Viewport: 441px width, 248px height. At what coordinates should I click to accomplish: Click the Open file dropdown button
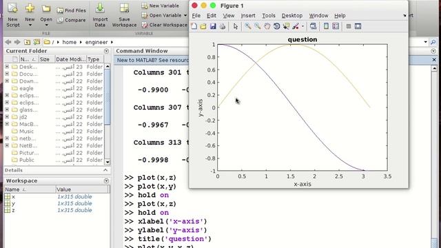point(46,14)
